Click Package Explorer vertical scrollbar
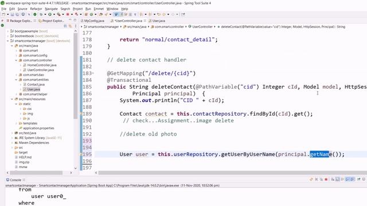The width and height of the screenshot is (367, 206). point(75,76)
